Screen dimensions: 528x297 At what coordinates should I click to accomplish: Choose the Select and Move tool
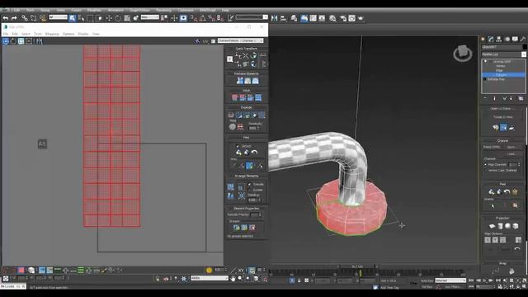click(x=109, y=18)
